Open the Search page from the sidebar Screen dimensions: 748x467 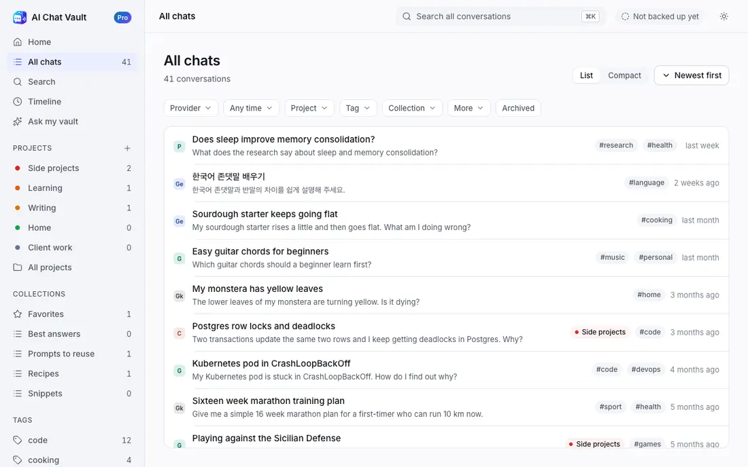click(x=72, y=82)
